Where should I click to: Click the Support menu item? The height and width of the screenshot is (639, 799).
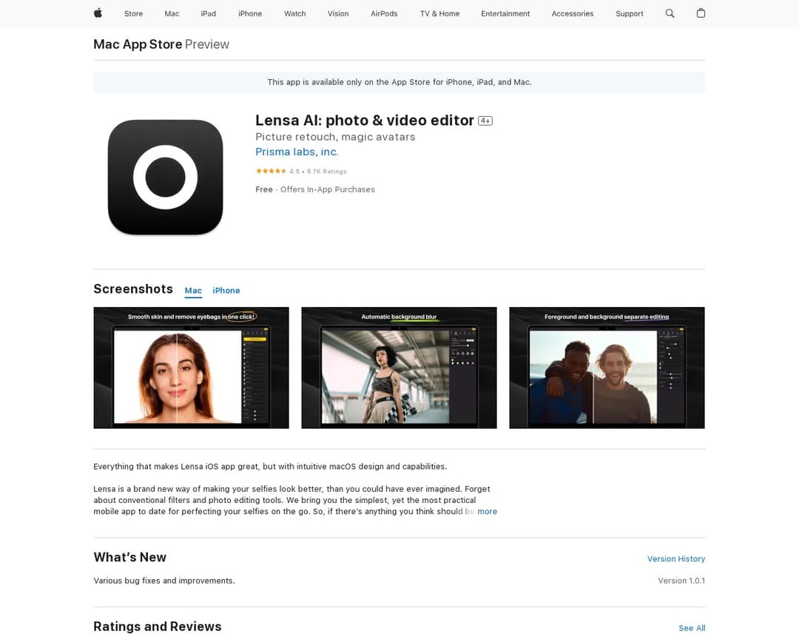click(x=630, y=13)
